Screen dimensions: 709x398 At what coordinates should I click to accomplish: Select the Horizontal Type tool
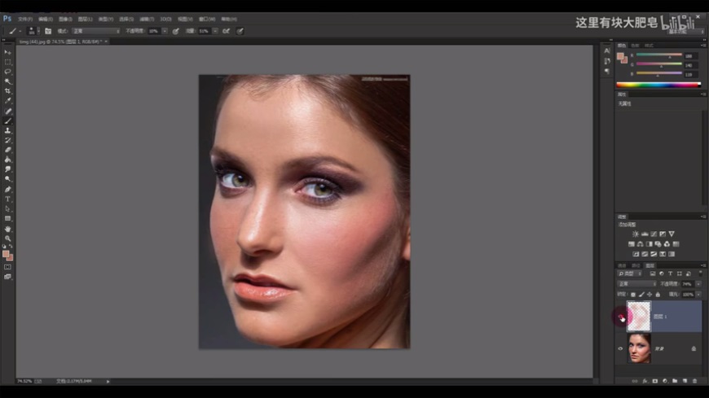pyautogui.click(x=8, y=199)
